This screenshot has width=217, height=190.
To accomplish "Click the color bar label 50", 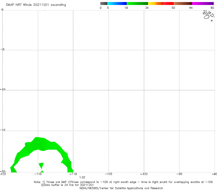I will click(173, 8).
